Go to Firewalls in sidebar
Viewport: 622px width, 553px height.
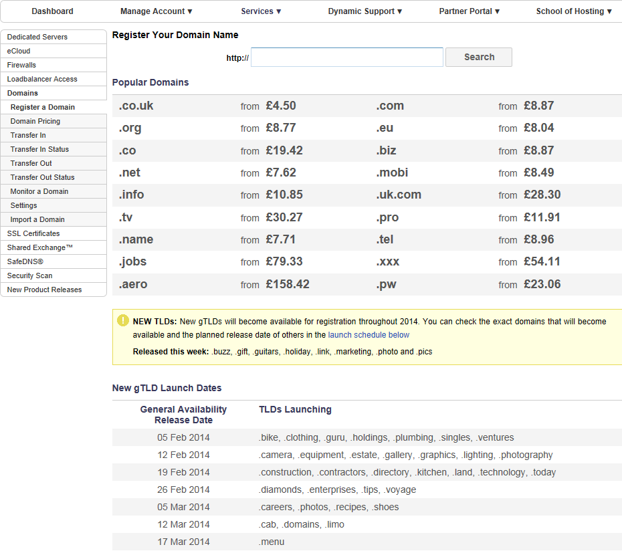pyautogui.click(x=54, y=65)
